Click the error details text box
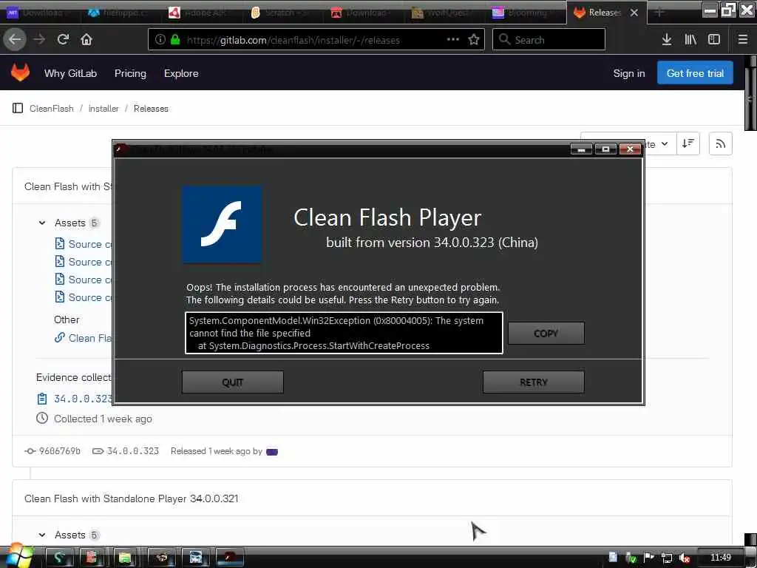This screenshot has height=568, width=757. pyautogui.click(x=344, y=333)
